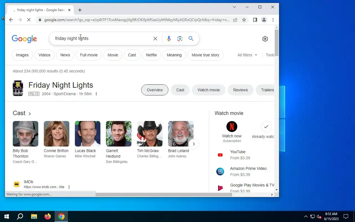Screen dimensions: 355x222
Task: Start voice search with microphone icon
Action: coord(169,39)
